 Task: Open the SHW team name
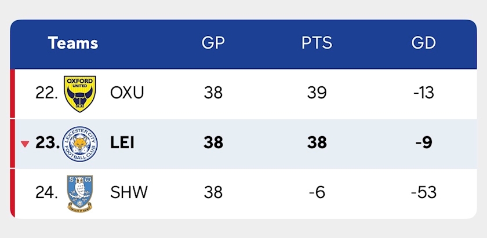129,193
